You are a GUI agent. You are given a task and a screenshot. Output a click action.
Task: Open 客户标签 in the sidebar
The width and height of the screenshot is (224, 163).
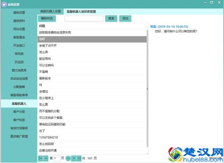[x=19, y=120]
